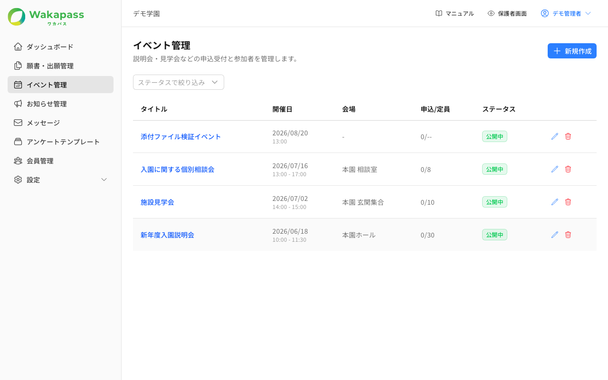Viewport: 608px width, 380px height.
Task: Go to ダッシュボード in sidebar
Action: 60,47
